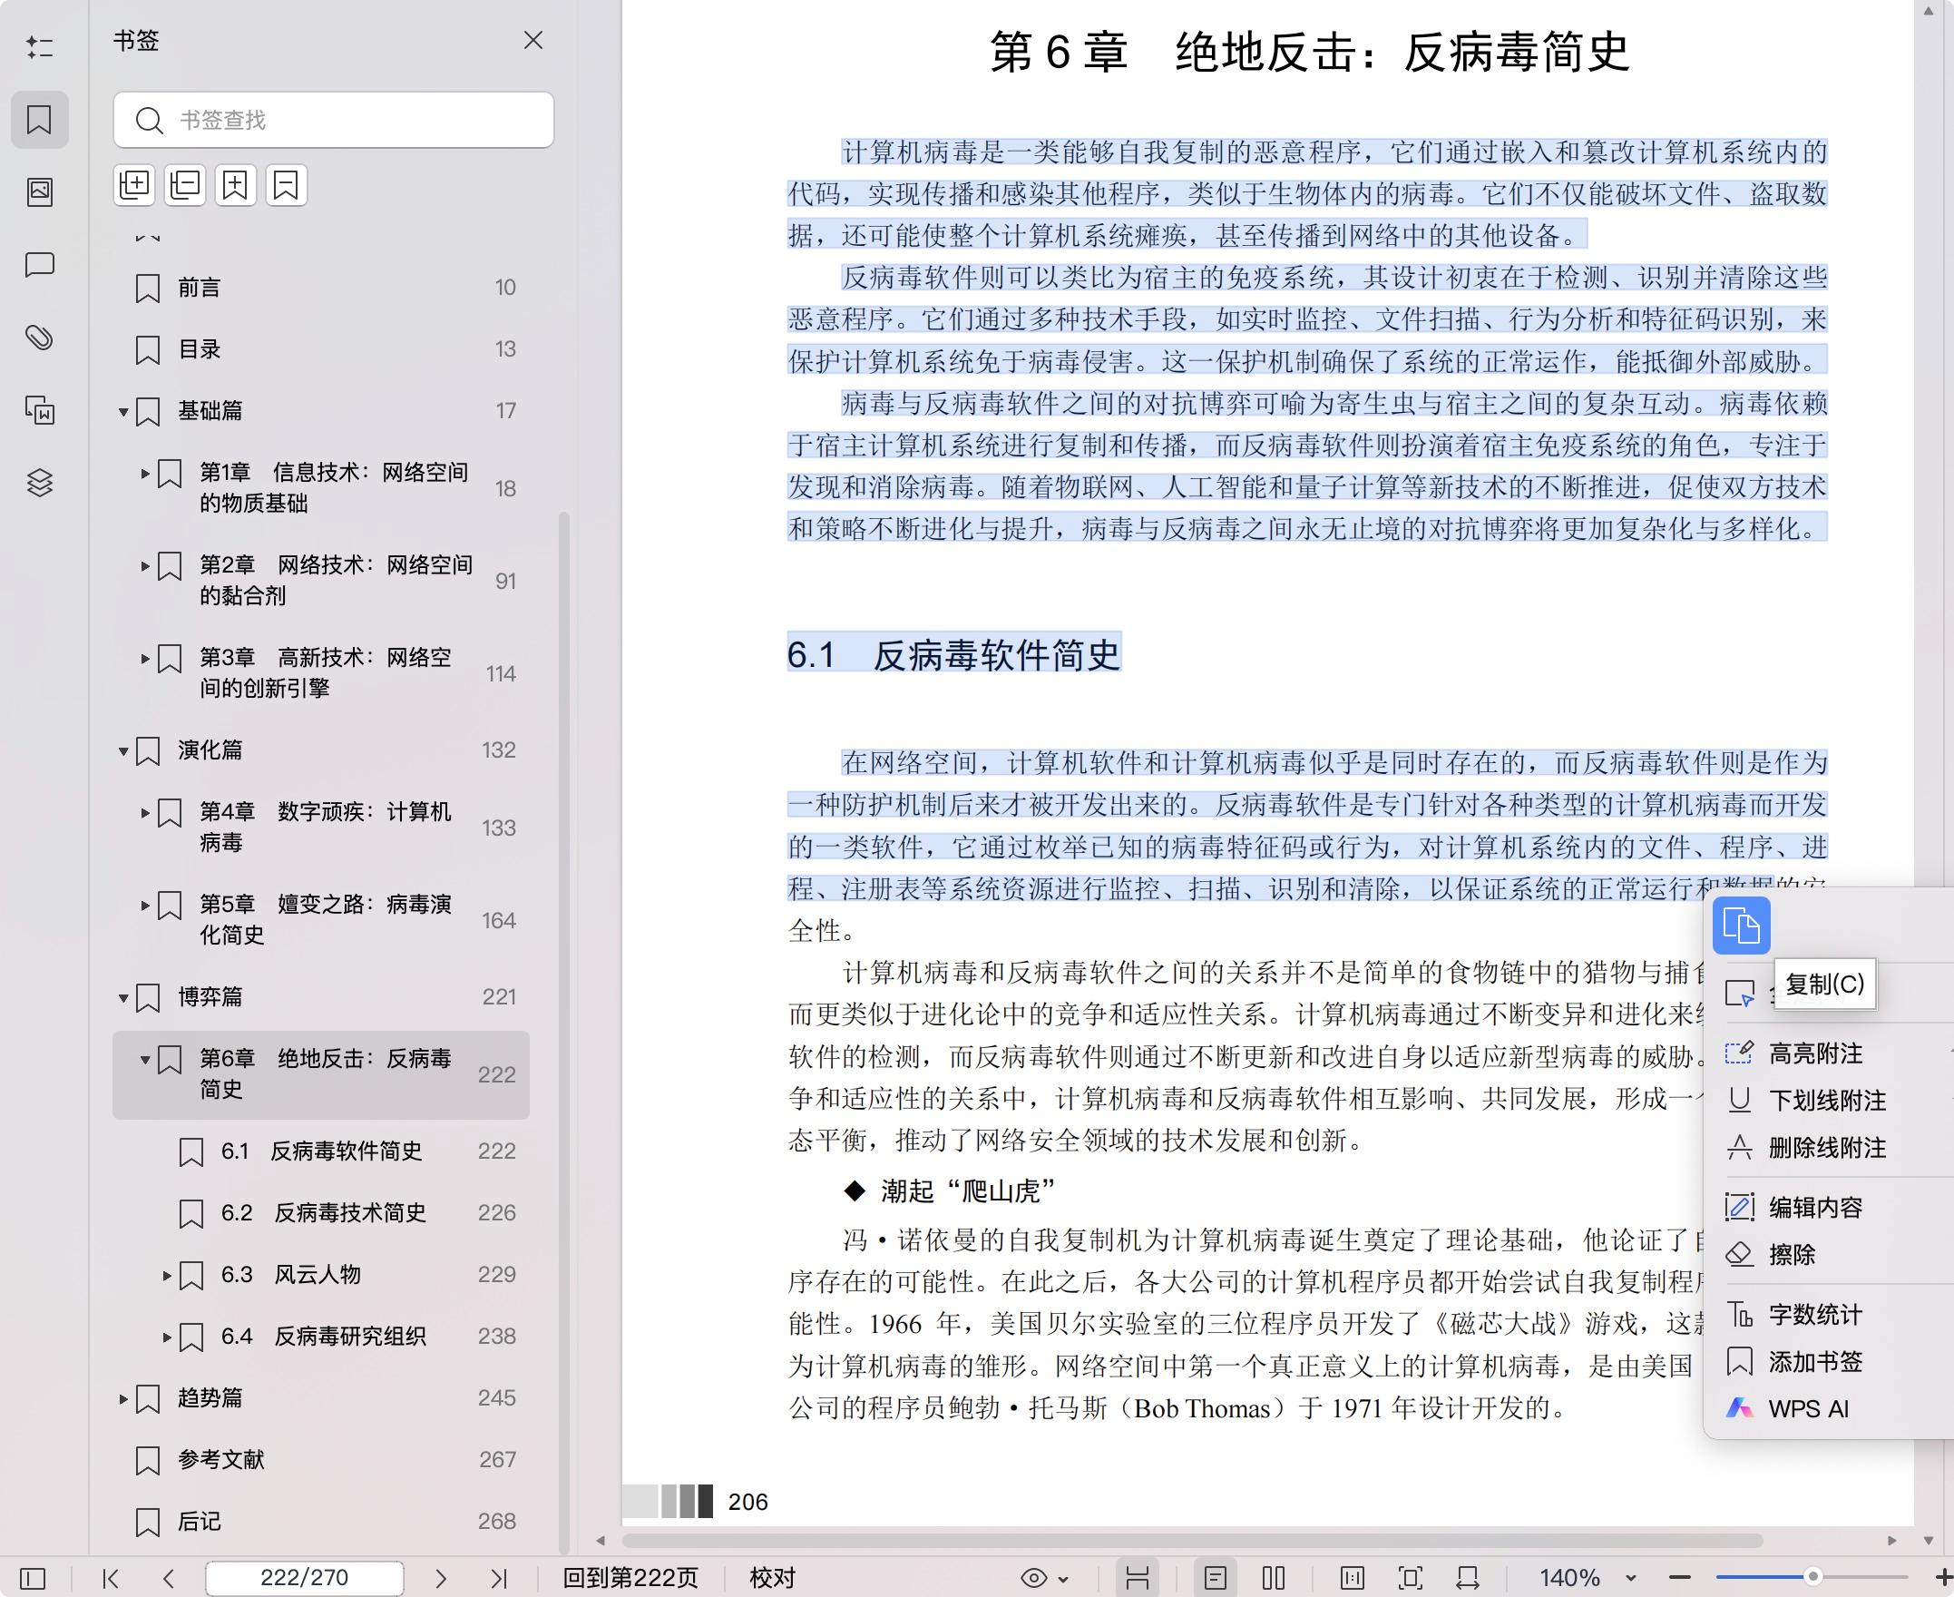
Task: Go to next page arrow
Action: point(441,1579)
